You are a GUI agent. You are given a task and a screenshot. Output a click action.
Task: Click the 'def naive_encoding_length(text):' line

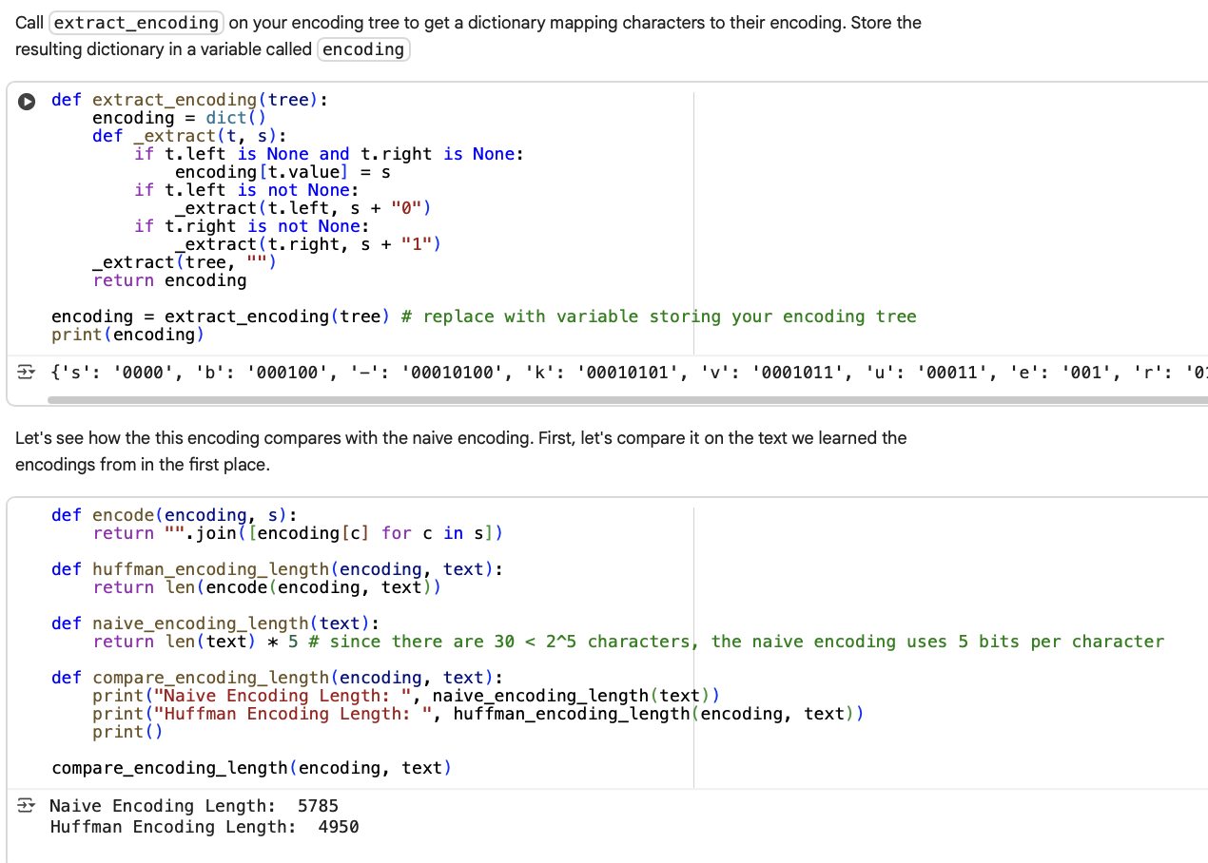pyautogui.click(x=215, y=623)
